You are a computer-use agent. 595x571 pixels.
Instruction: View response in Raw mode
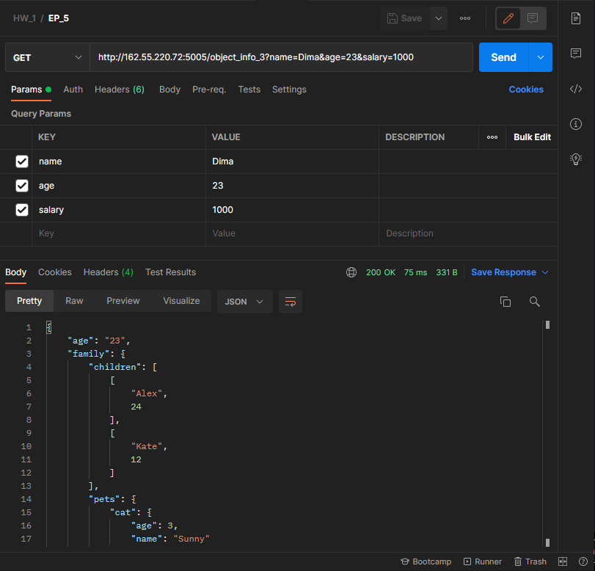point(73,301)
